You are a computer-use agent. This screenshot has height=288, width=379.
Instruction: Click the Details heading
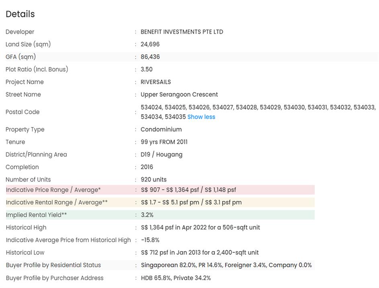[20, 14]
